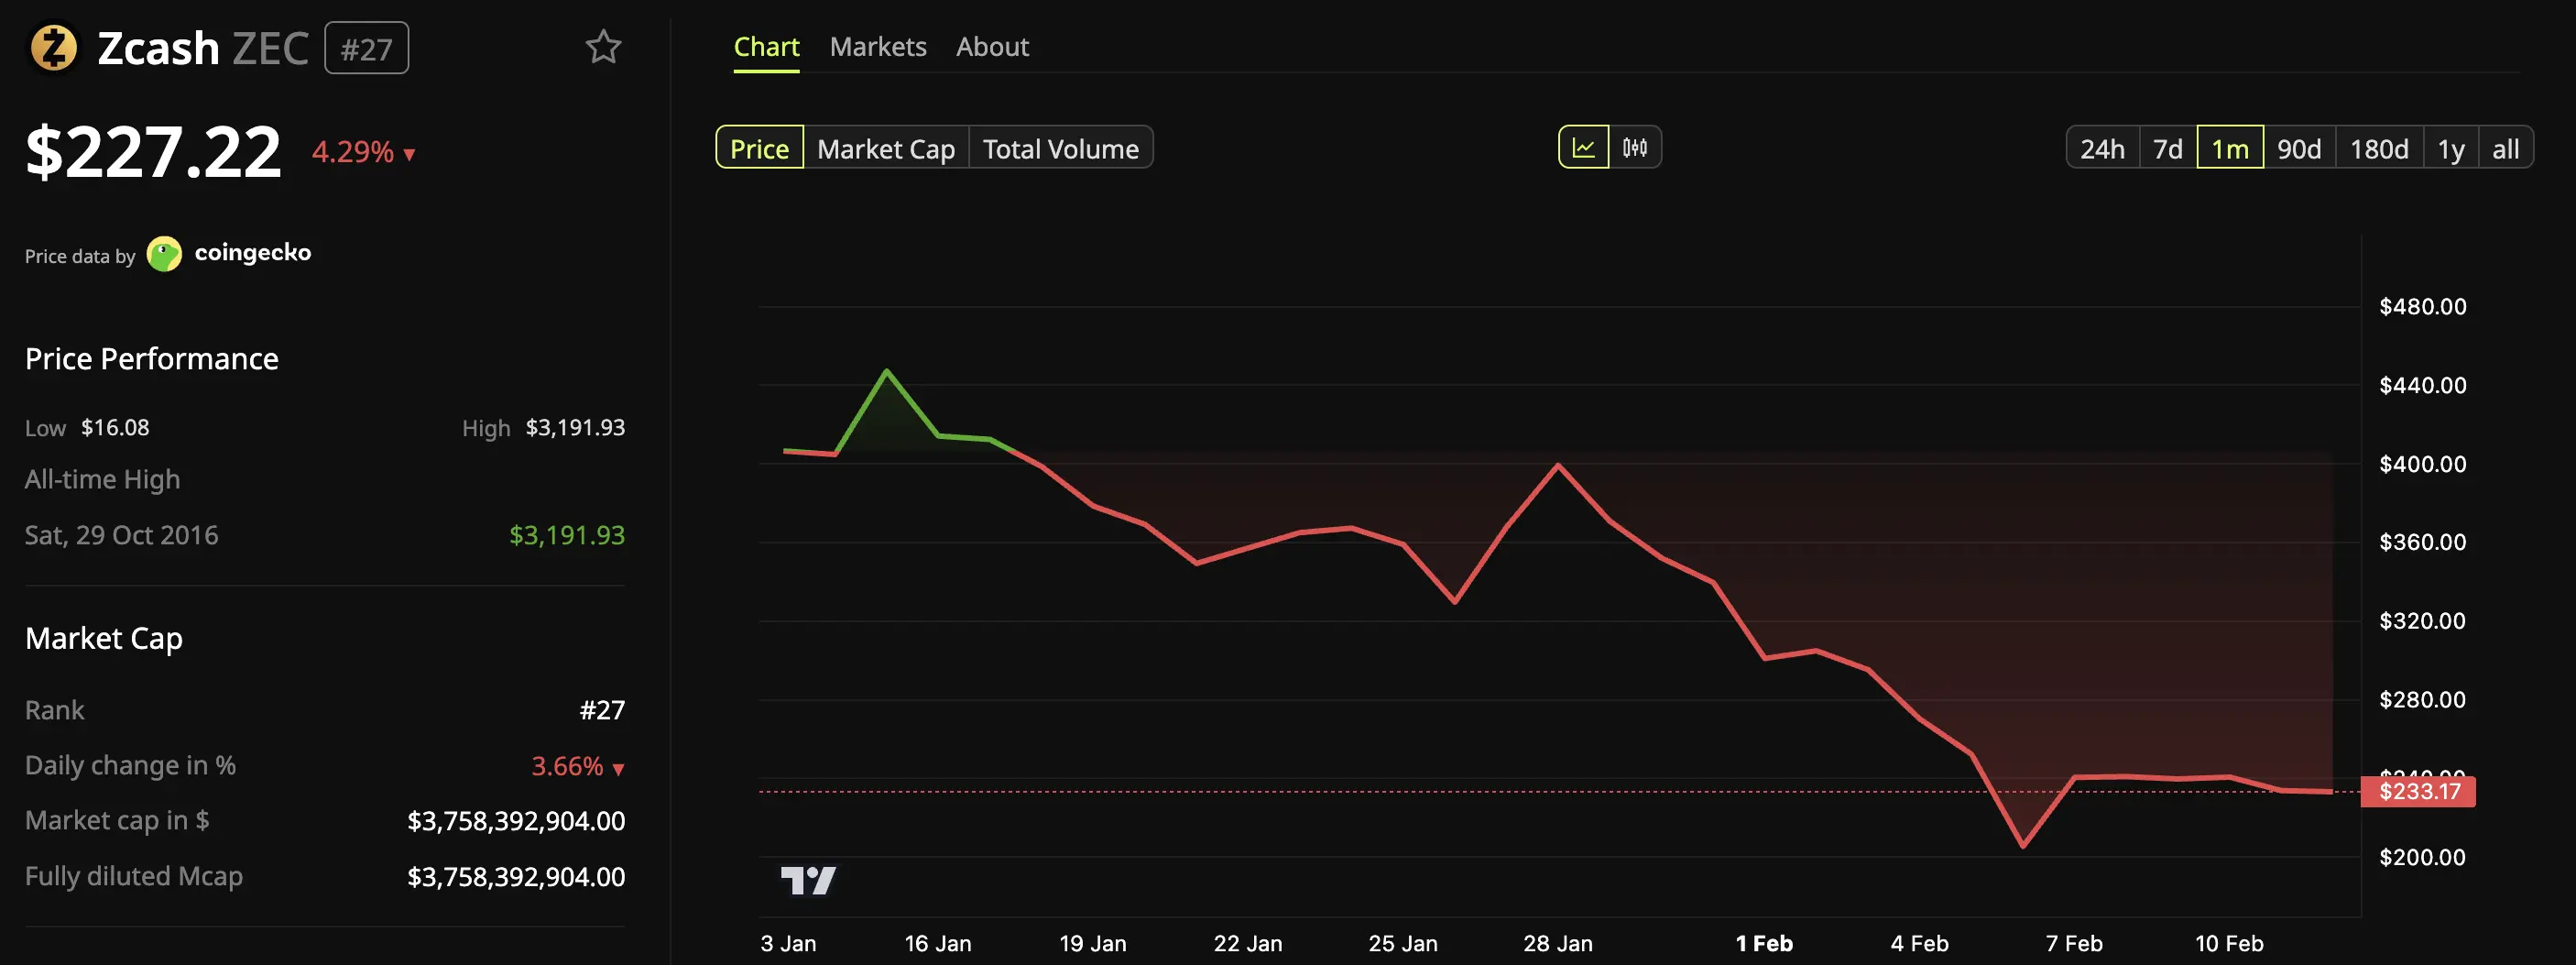
Task: Select the 7d time range
Action: (x=2168, y=148)
